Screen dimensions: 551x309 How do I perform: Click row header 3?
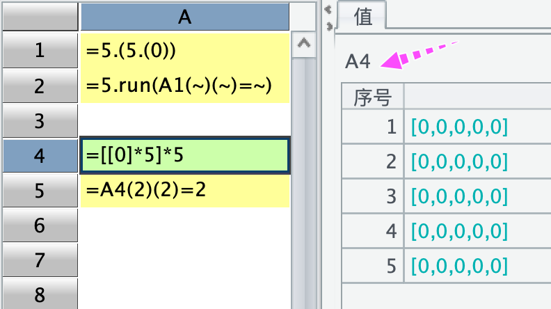40,120
